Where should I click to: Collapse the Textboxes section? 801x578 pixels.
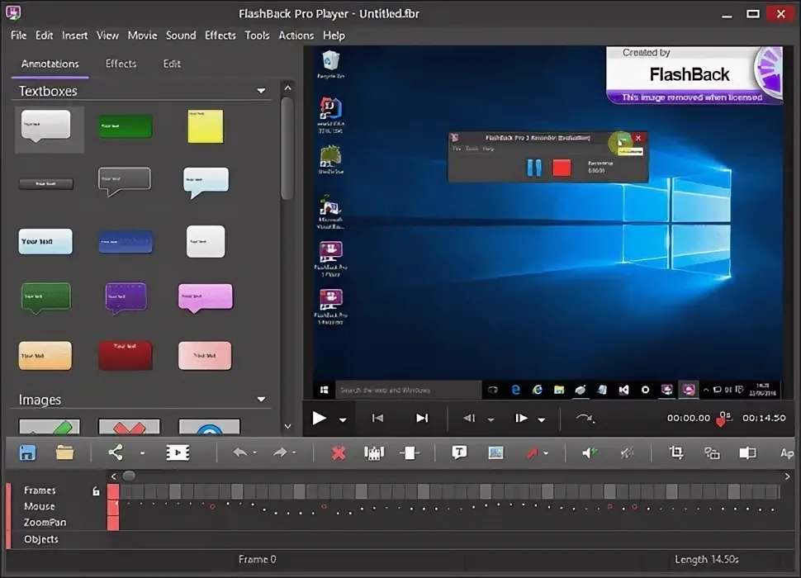261,91
